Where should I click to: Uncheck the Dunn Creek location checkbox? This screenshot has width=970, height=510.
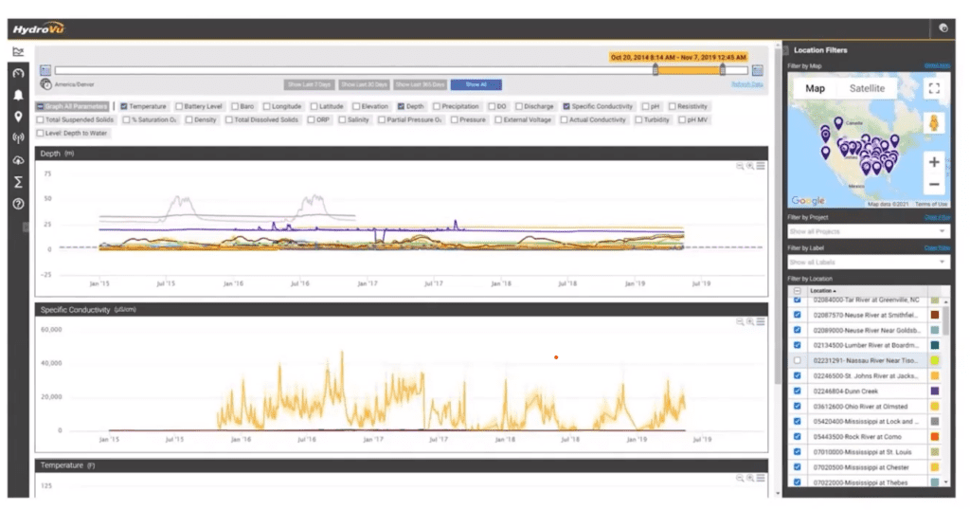[797, 392]
